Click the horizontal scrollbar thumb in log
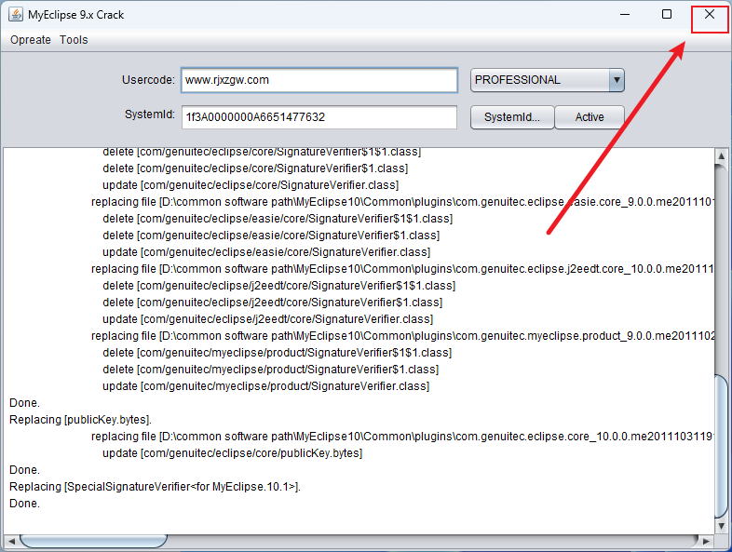 point(93,541)
